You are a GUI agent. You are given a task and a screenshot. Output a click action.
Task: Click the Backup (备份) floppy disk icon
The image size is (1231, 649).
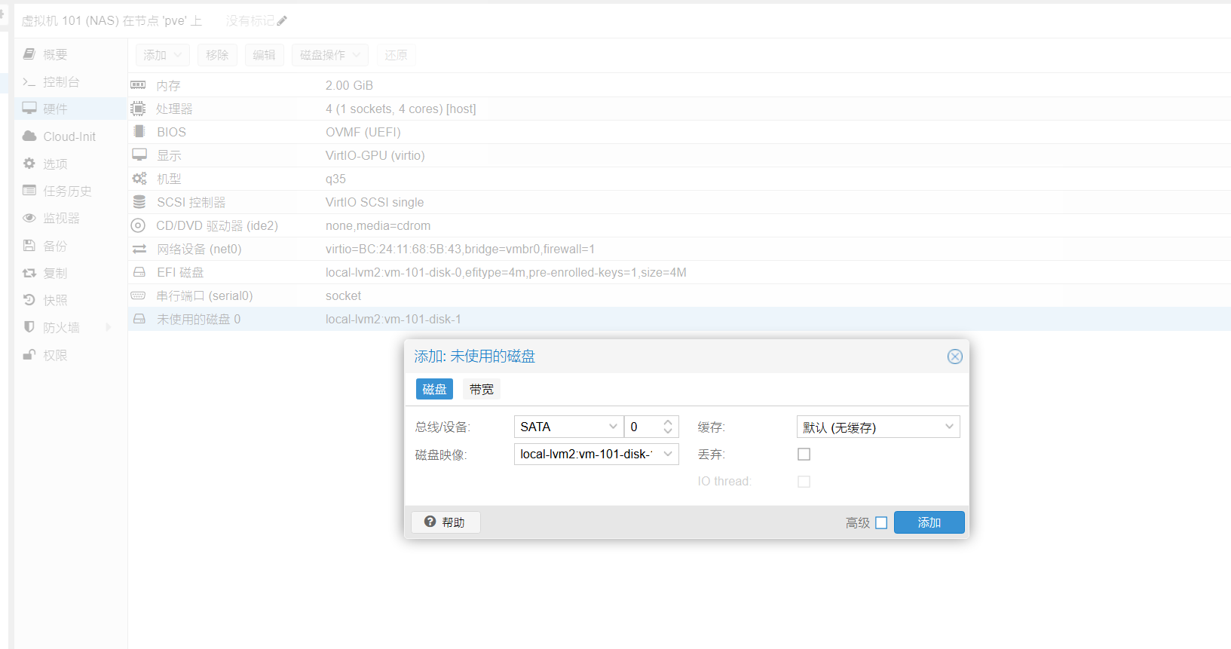coord(29,246)
